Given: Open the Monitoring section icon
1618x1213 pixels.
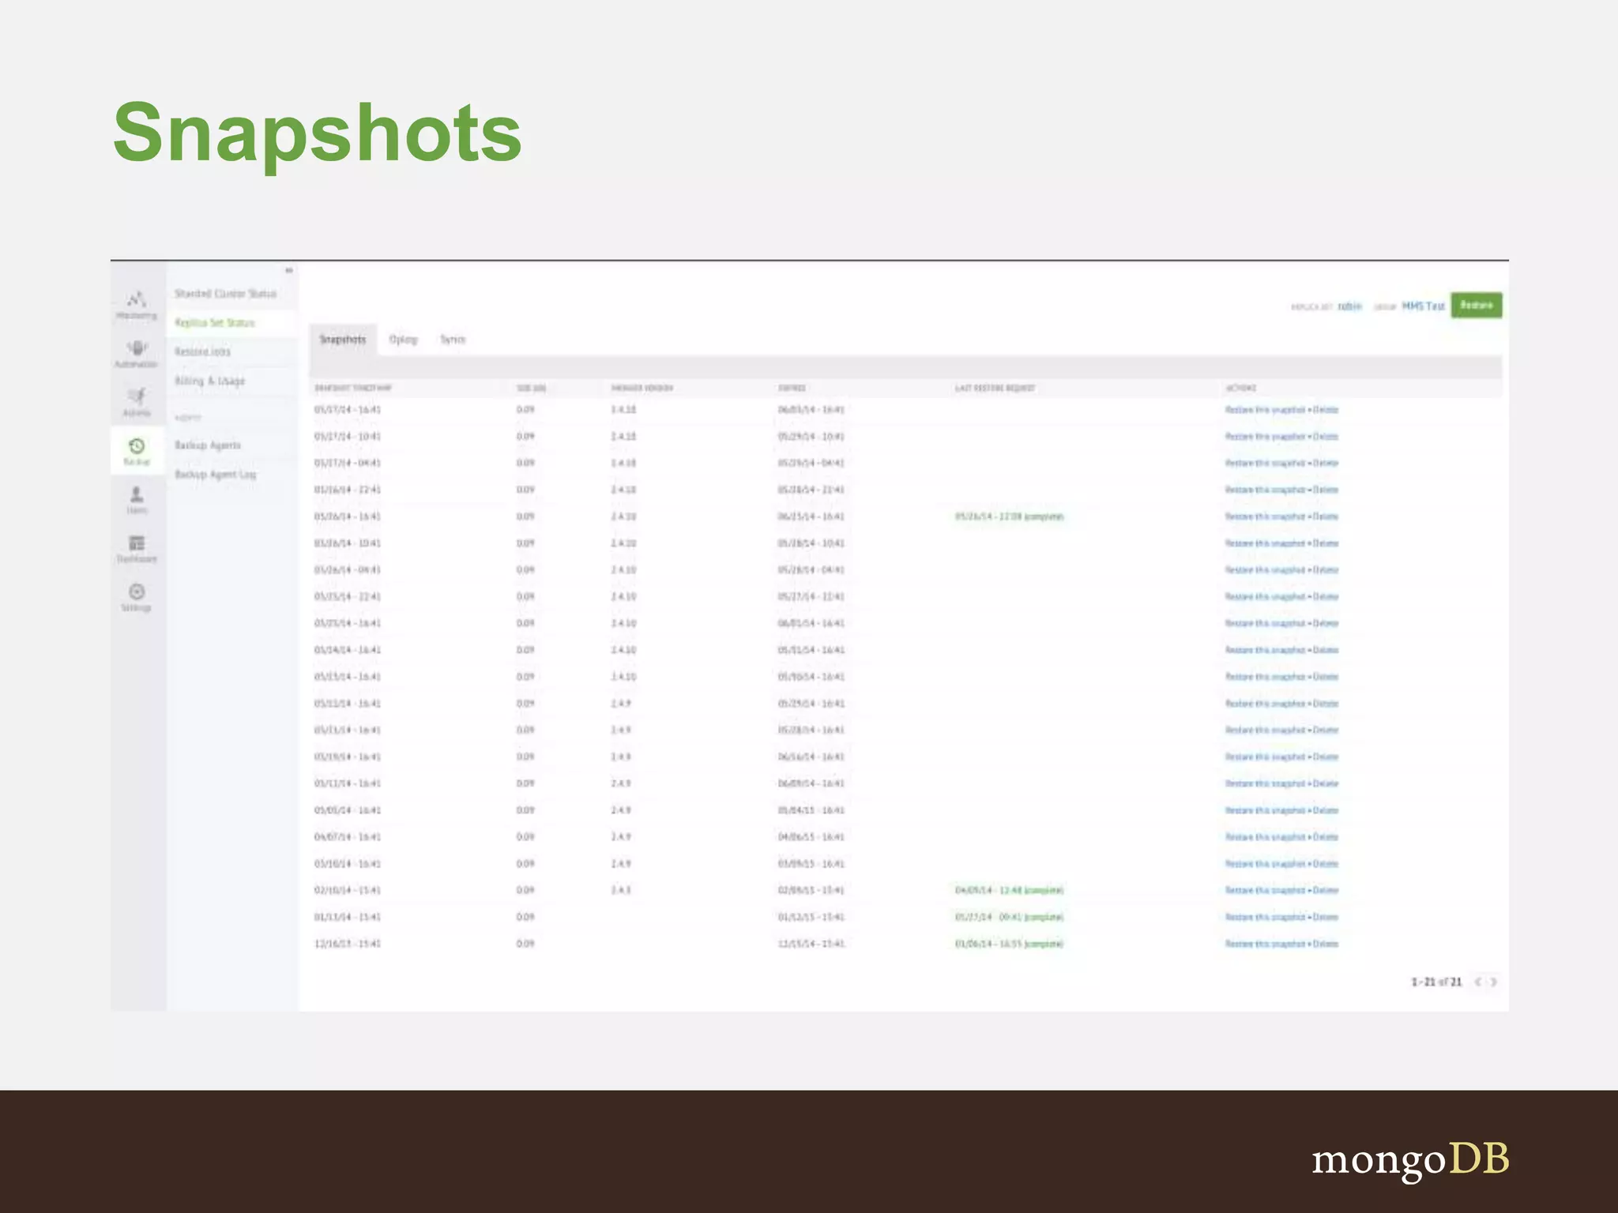Looking at the screenshot, I should [x=137, y=299].
